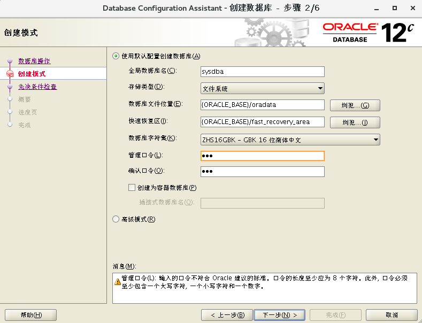Viewport: 422px width, 323px height.
Task: Proceed with 下一步 button
Action: [279, 315]
